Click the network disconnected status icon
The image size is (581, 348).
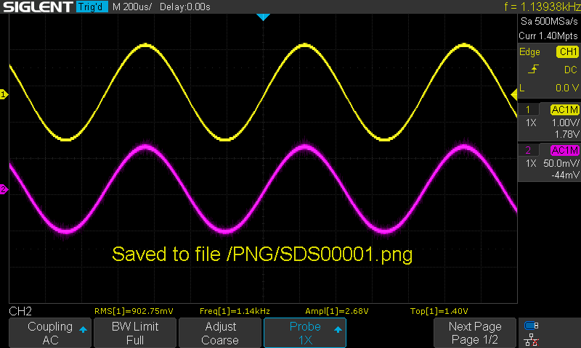click(x=532, y=339)
